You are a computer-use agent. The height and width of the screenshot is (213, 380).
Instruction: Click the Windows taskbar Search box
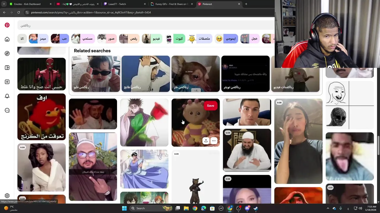coord(151,208)
